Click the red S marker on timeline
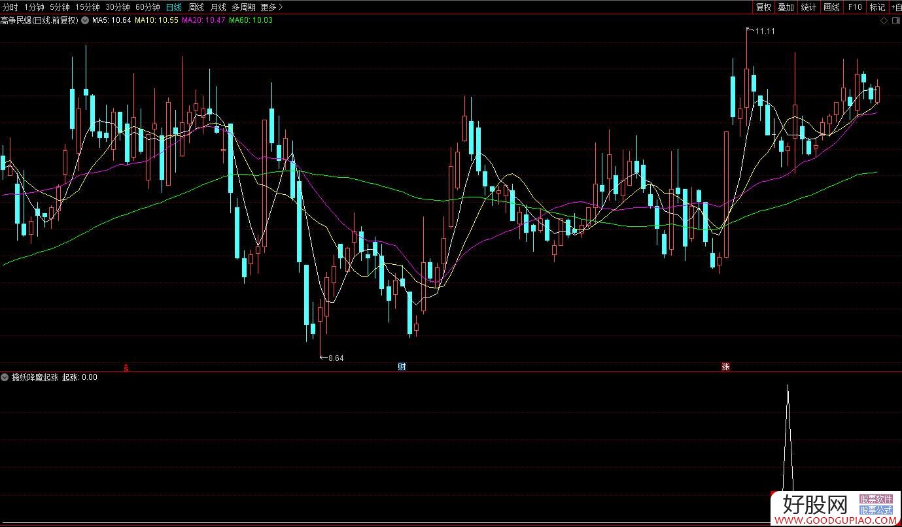 click(126, 367)
